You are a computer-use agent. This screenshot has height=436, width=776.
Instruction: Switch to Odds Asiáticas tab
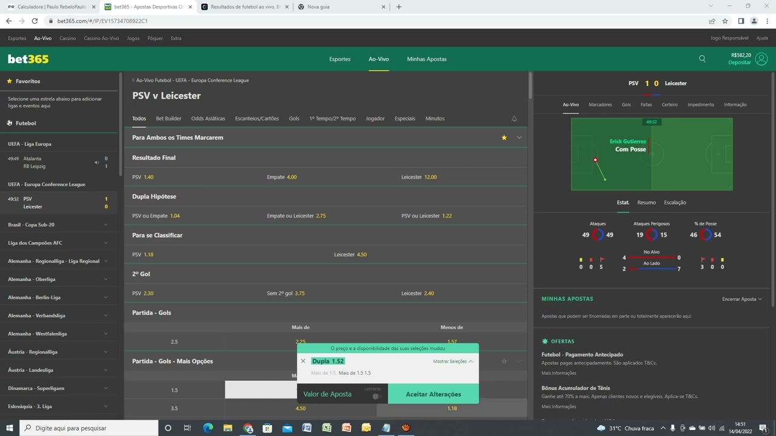tap(208, 119)
